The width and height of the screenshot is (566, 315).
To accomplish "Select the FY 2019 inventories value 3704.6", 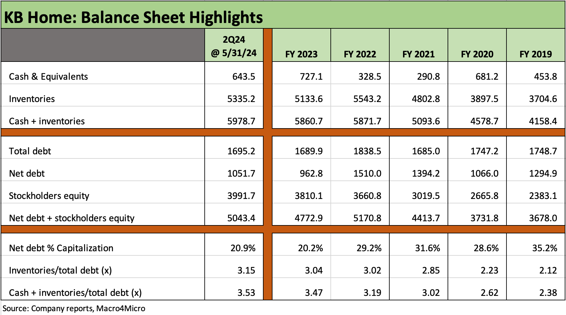I will point(543,99).
